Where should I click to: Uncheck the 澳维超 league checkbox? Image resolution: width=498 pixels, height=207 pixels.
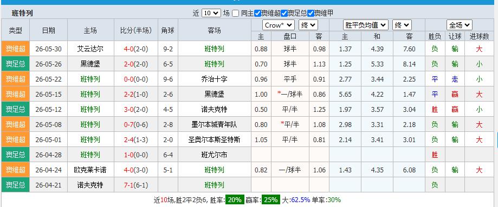click(x=257, y=14)
